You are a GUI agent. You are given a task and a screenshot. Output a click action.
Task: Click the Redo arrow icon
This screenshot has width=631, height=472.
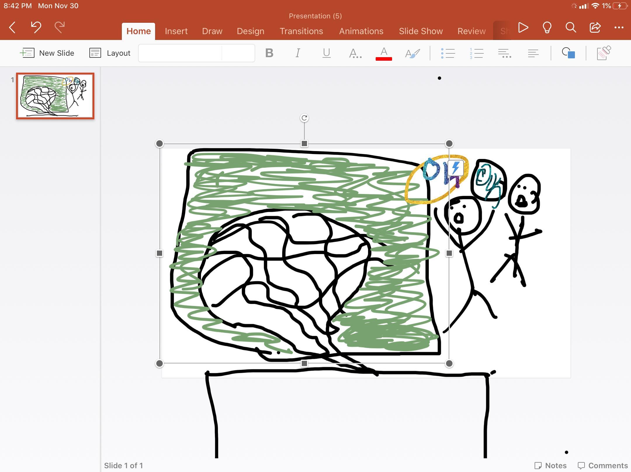coord(60,27)
